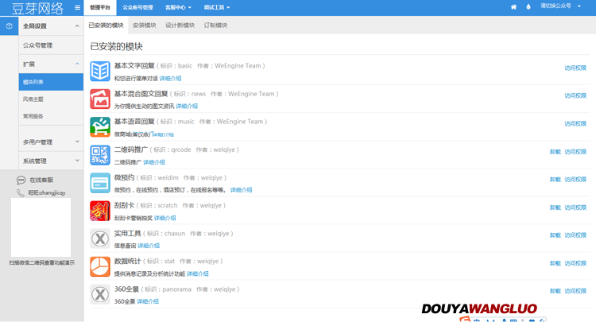Switch to the 订制模块 tab

(x=215, y=25)
